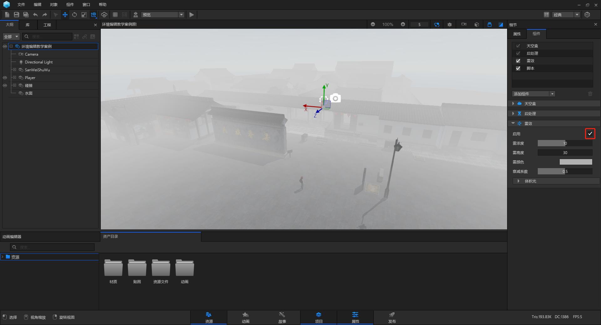Click the cloud package icon
Image resolution: width=601 pixels, height=325 pixels.
[x=104, y=15]
